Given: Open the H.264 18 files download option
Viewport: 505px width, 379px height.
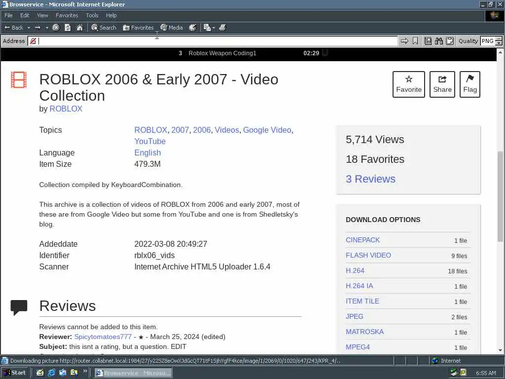Looking at the screenshot, I should 355,270.
